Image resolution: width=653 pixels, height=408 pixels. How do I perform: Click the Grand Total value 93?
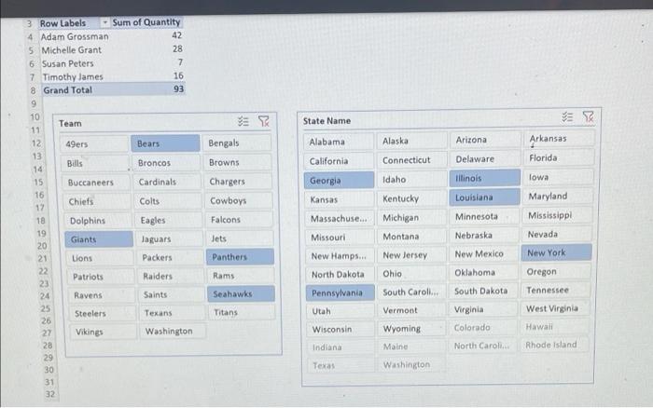coord(178,88)
